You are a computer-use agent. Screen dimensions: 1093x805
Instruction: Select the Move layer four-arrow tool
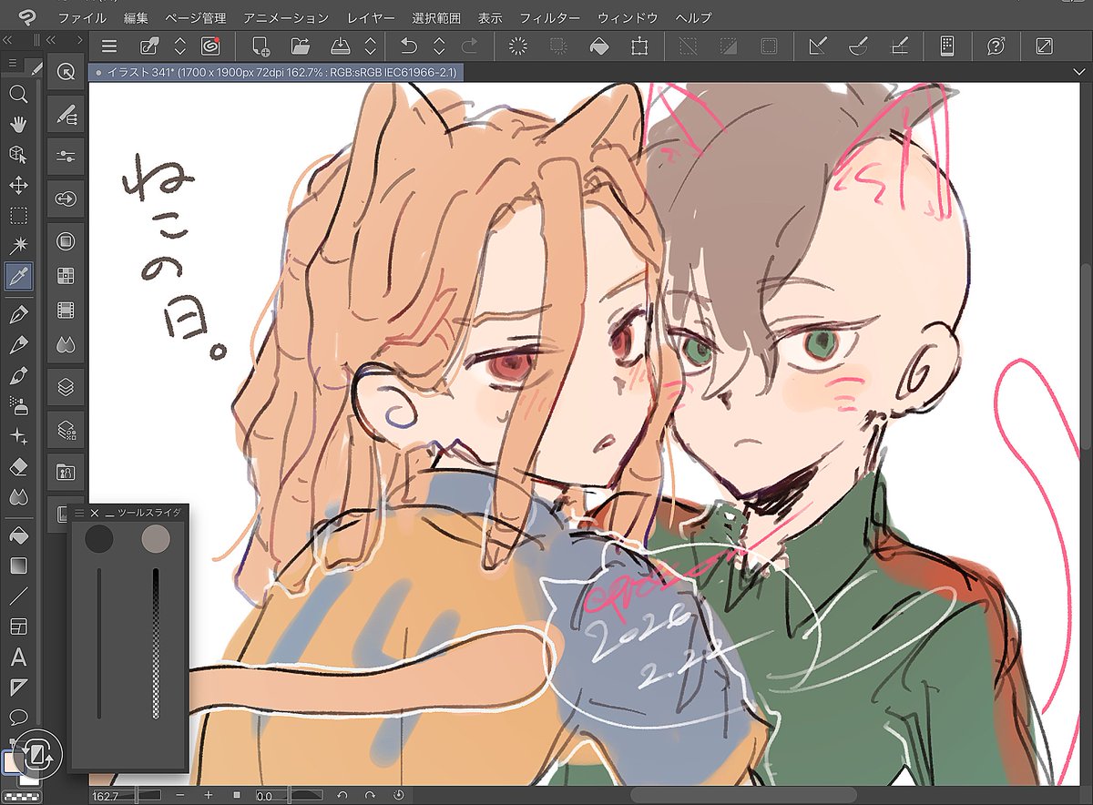coord(18,185)
